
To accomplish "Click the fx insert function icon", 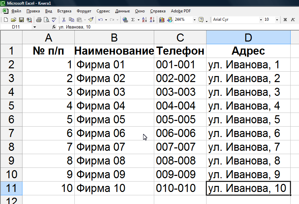I will tap(54, 27).
